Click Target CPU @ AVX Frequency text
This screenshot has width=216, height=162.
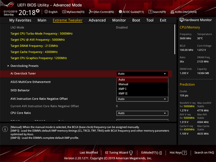[x=37, y=40]
